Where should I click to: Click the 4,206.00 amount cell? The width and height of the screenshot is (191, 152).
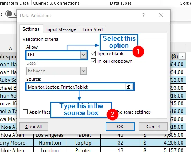click(x=163, y=143)
